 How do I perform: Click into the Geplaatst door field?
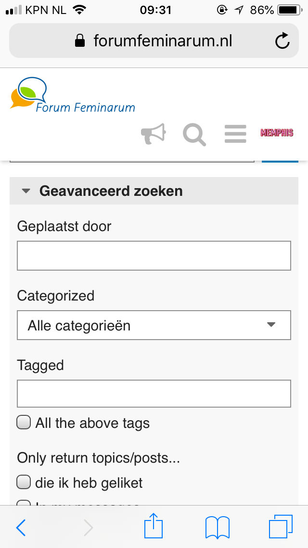click(x=154, y=256)
